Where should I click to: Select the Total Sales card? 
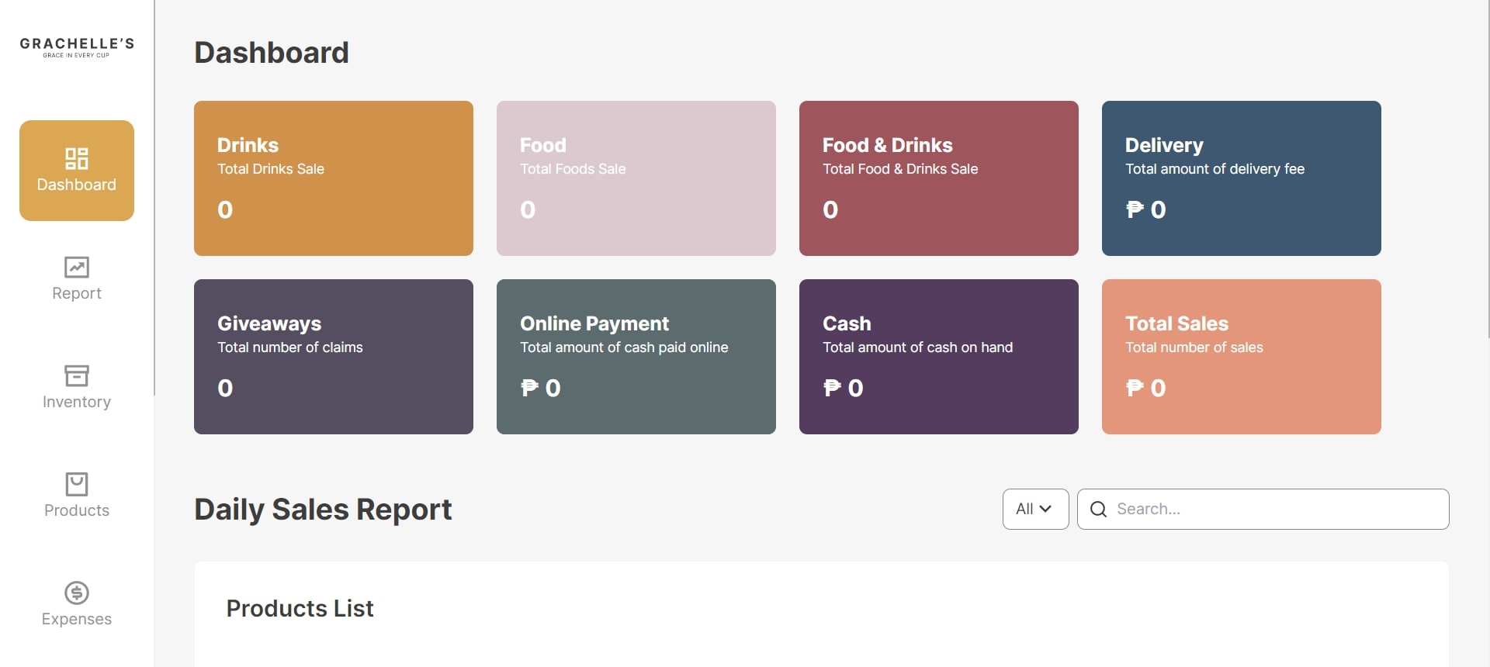pyautogui.click(x=1242, y=357)
